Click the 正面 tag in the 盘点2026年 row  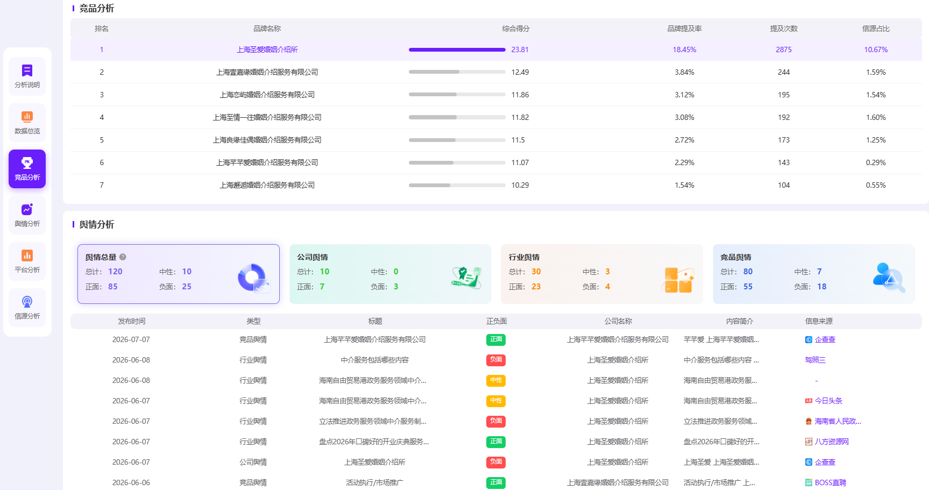pos(496,442)
